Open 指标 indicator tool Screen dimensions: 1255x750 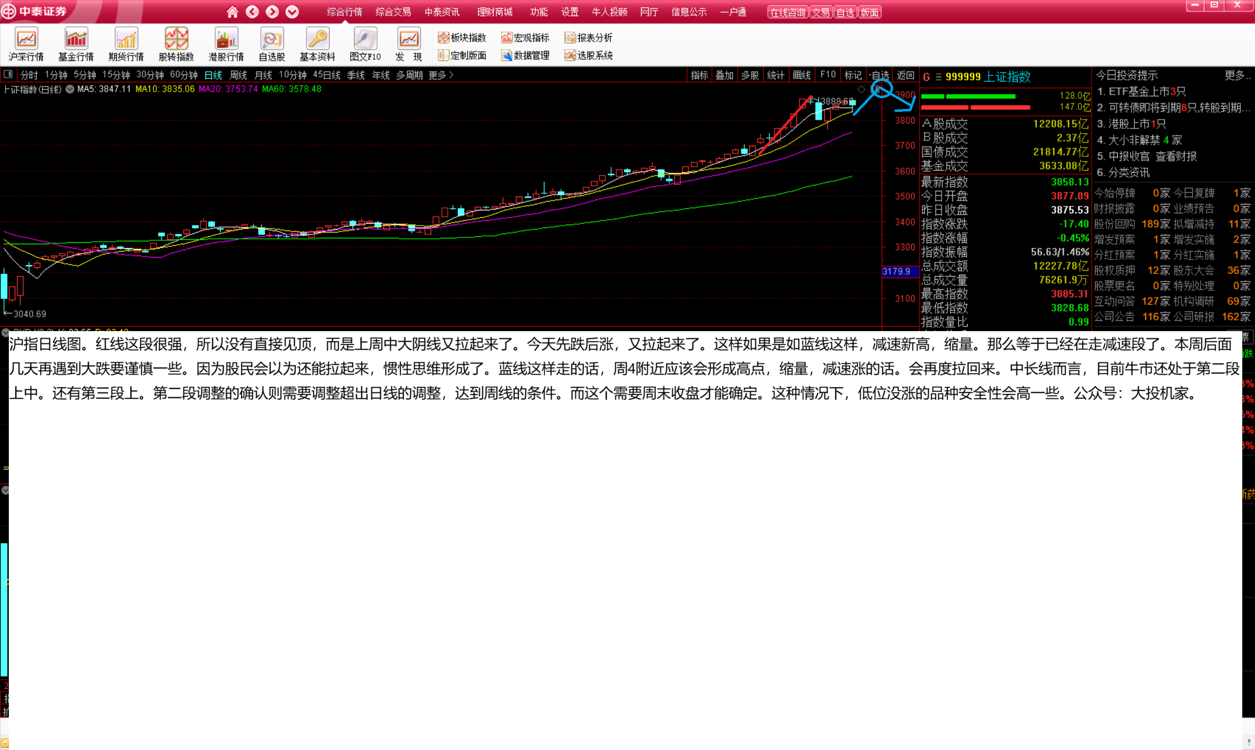[x=700, y=75]
